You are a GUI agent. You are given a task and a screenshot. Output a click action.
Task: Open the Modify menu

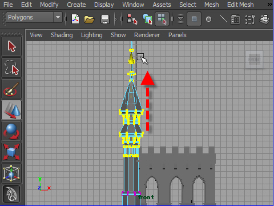49,5
